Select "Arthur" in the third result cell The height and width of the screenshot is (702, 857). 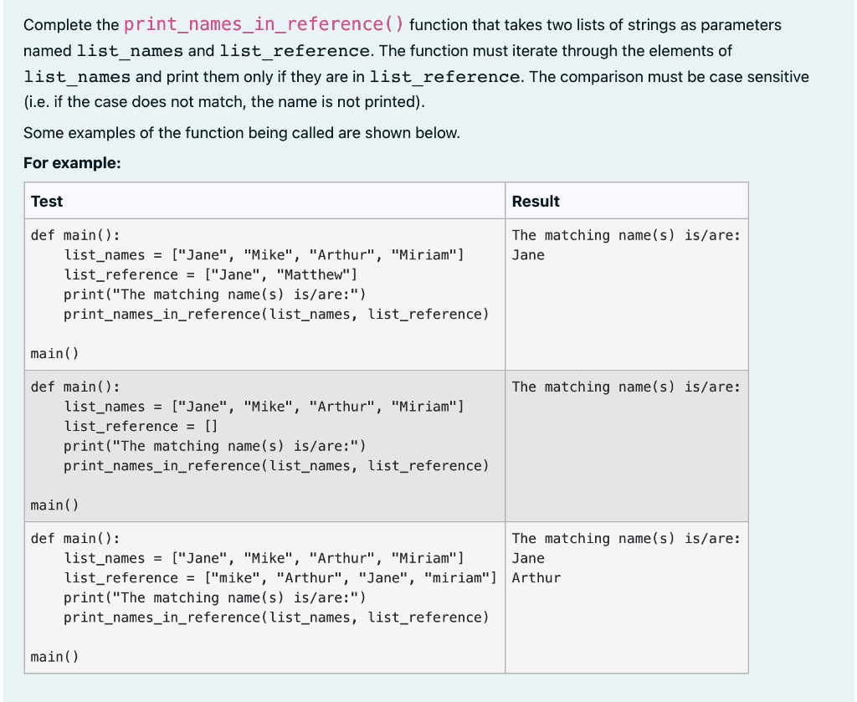(536, 577)
